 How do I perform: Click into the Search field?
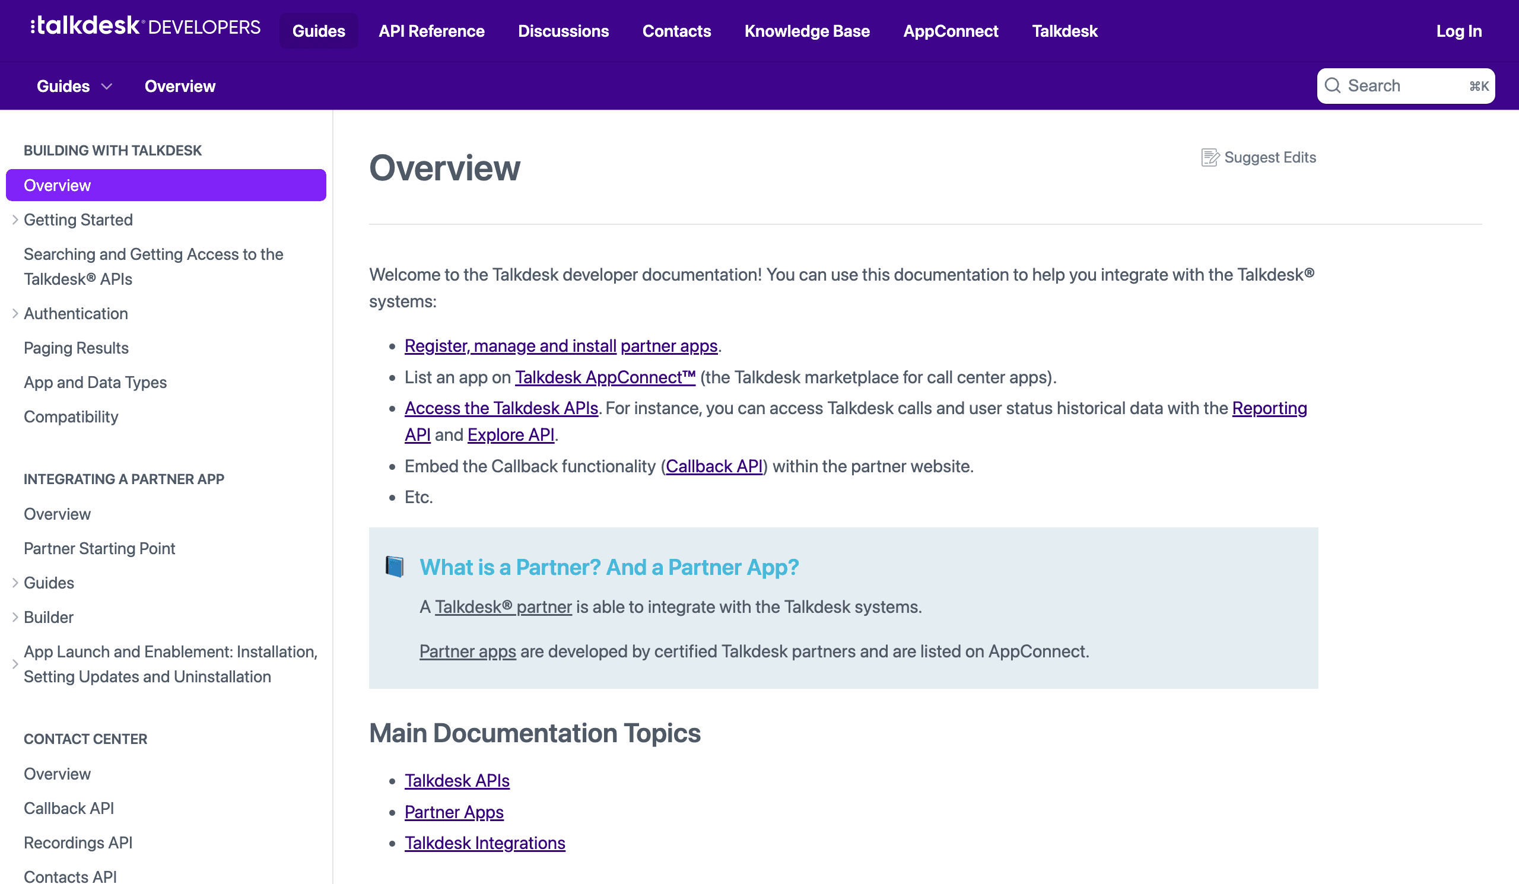1406,85
